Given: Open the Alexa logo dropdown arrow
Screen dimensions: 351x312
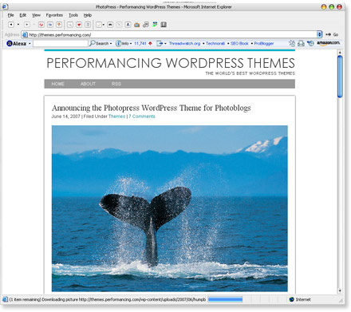Looking at the screenshot, I should pyautogui.click(x=30, y=44).
